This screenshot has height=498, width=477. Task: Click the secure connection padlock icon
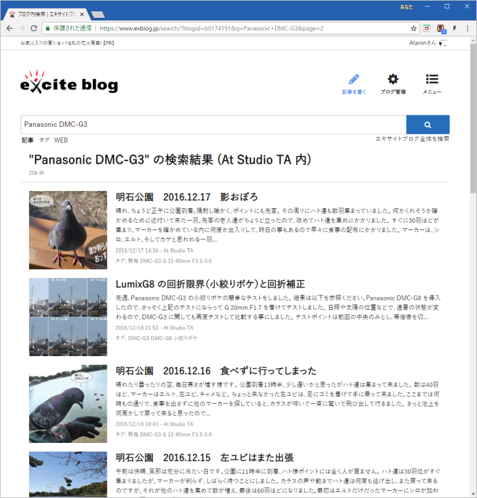point(48,29)
